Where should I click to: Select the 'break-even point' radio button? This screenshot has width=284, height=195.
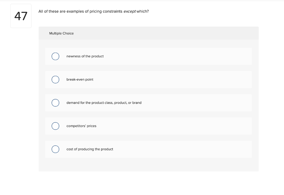[55, 79]
